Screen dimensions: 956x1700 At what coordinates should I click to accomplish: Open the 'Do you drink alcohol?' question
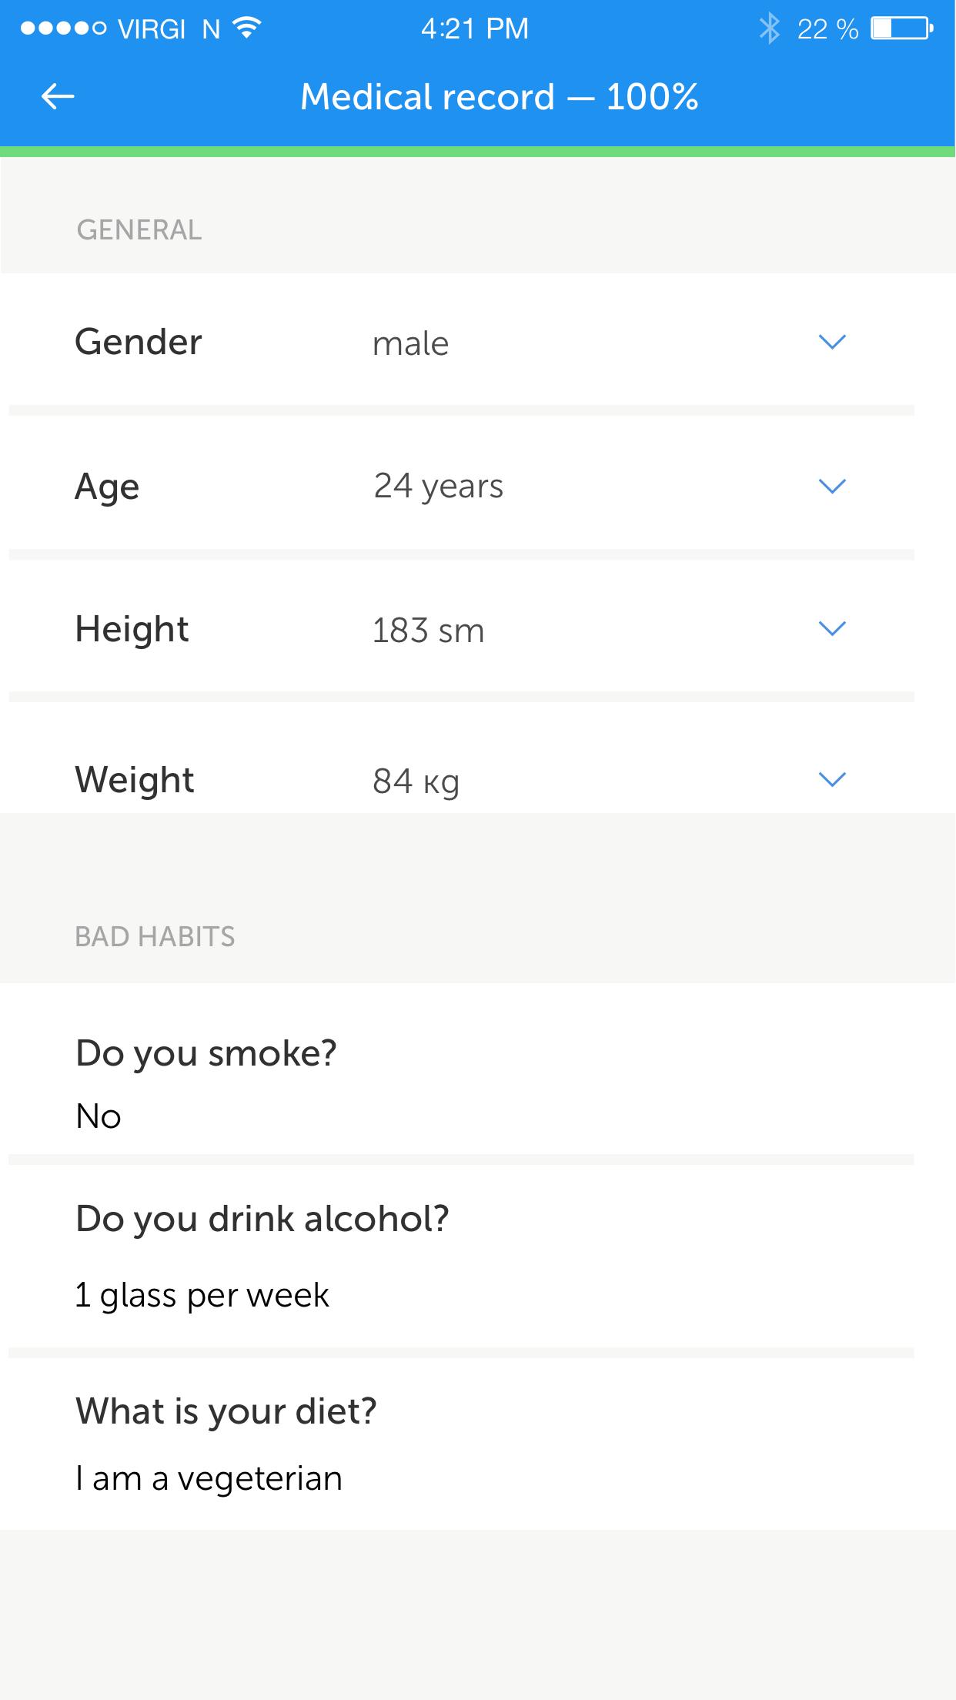[x=262, y=1219]
